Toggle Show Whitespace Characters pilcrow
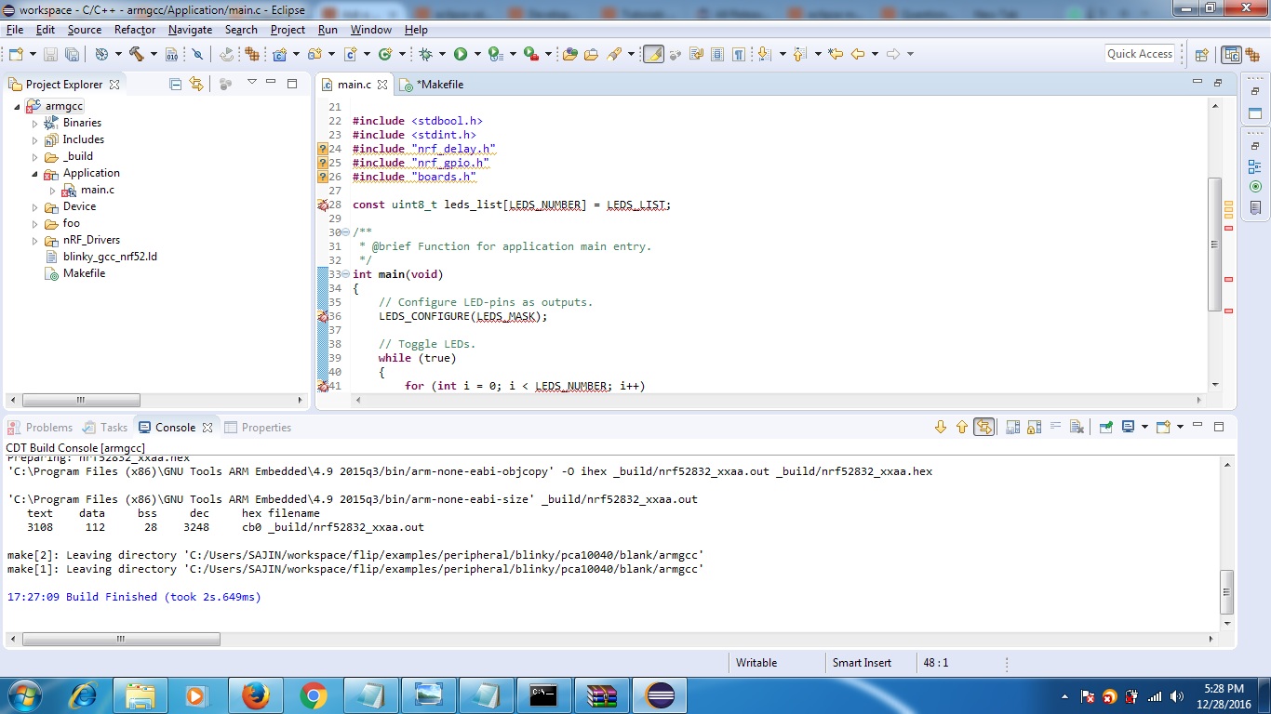The width and height of the screenshot is (1271, 714). click(x=738, y=54)
